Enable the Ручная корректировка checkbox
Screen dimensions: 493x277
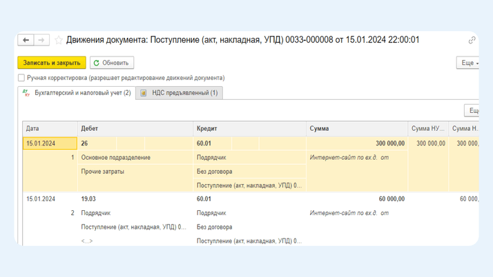[x=21, y=77]
